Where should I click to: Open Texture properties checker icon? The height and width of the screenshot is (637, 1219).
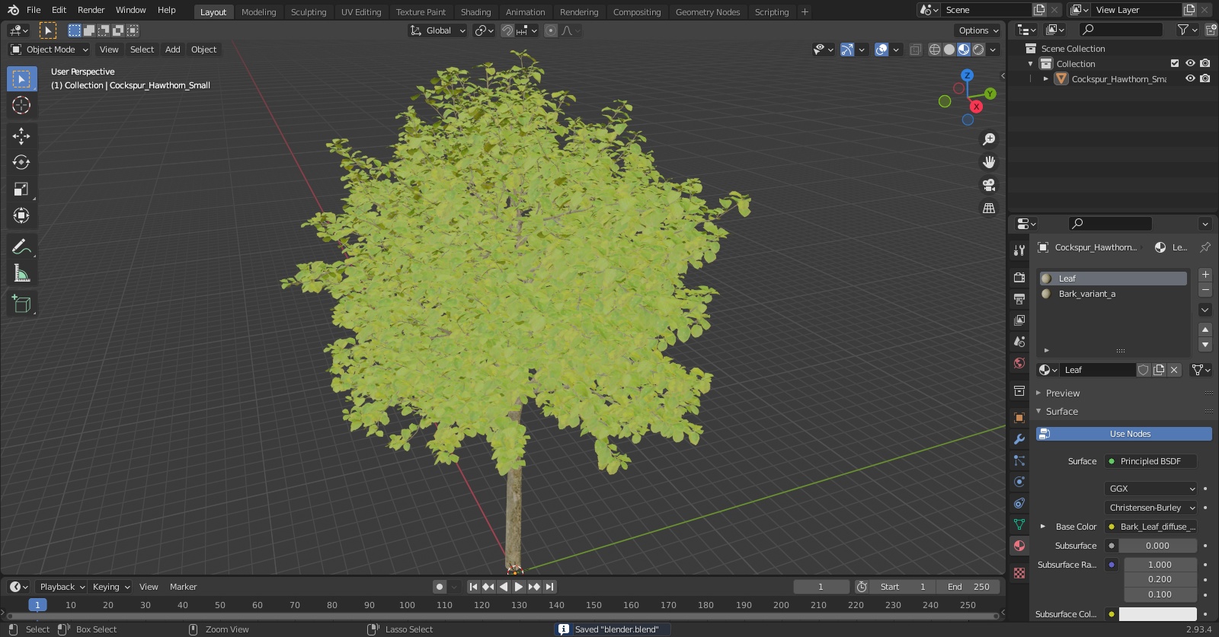coord(1019,572)
